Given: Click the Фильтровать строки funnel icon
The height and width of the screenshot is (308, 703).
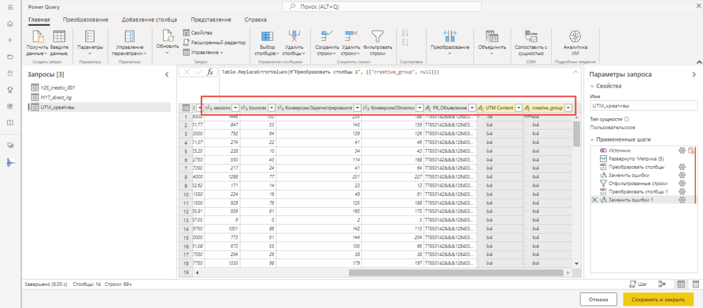Looking at the screenshot, I should pos(377,36).
